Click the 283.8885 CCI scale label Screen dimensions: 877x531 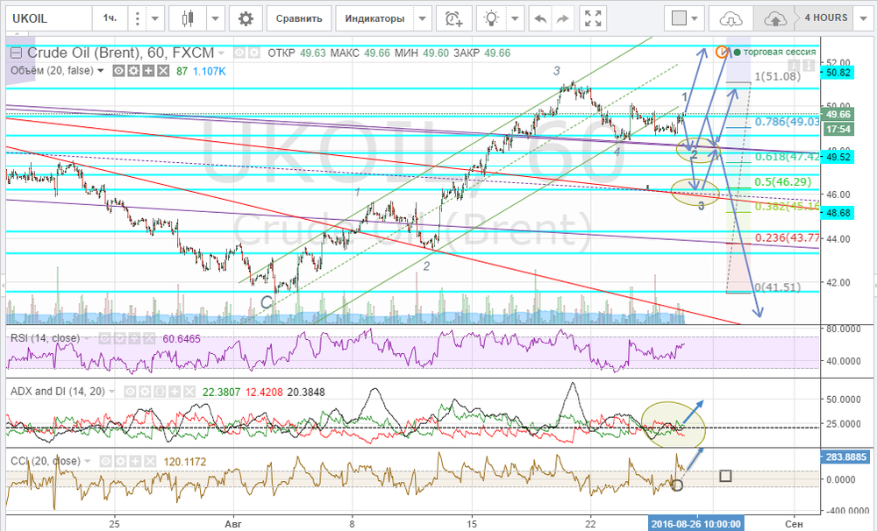pos(845,457)
